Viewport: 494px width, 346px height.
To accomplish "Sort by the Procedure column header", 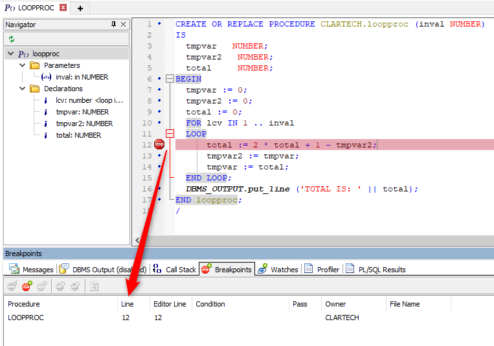I will [x=60, y=304].
